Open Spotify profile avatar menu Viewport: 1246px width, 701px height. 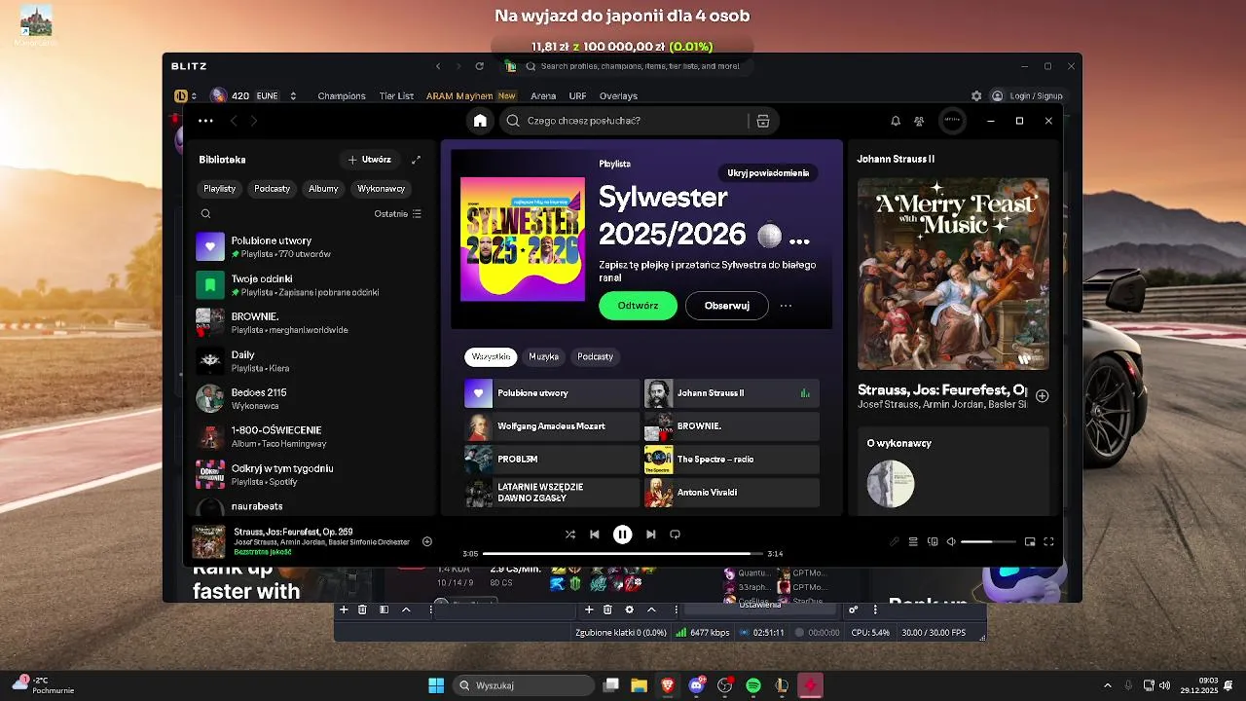point(952,121)
